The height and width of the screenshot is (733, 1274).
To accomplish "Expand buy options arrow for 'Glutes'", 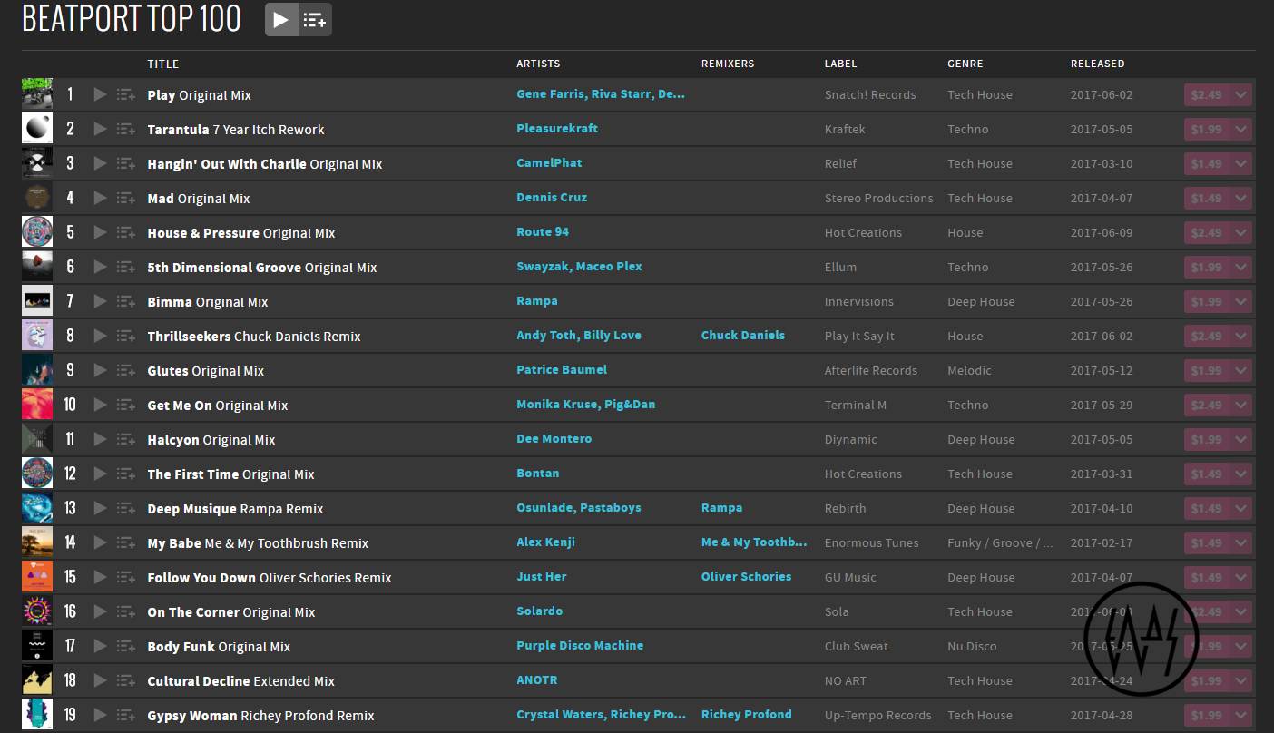I will pyautogui.click(x=1240, y=370).
